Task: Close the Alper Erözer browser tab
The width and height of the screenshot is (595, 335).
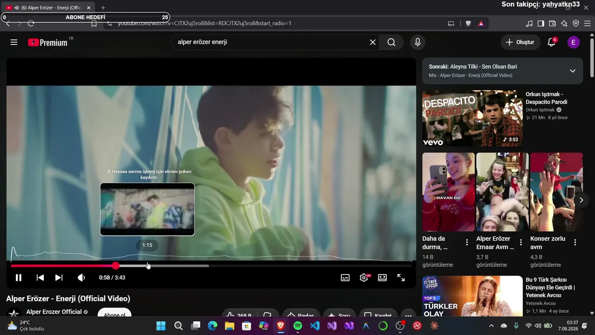Action: [x=89, y=8]
